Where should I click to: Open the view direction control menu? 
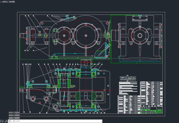click(5, 2)
